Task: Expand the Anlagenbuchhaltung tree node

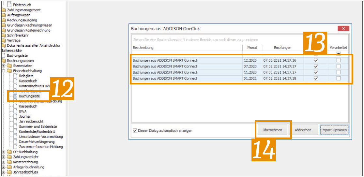Action: (x=3, y=167)
